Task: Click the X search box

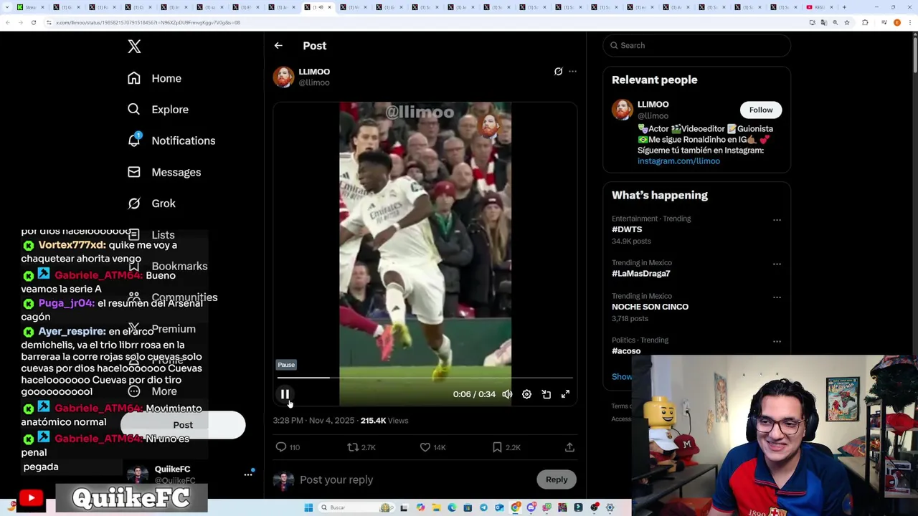Action: click(x=696, y=45)
